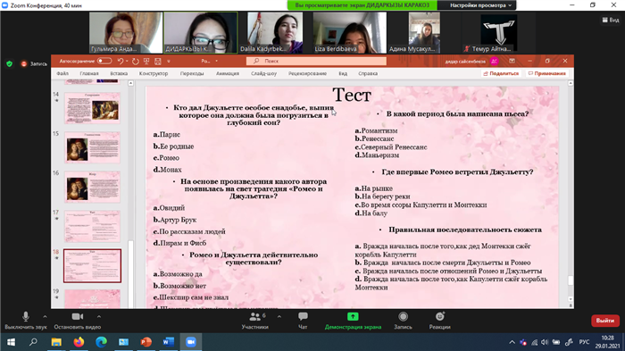Click the PowerPoint undo arrow
Image resolution: width=625 pixels, height=351 pixels.
pos(121,61)
